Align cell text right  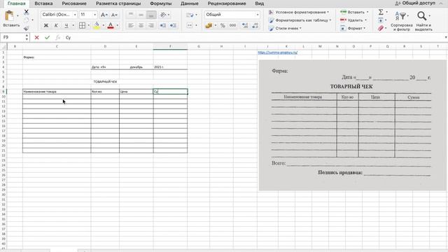[x=151, y=25]
